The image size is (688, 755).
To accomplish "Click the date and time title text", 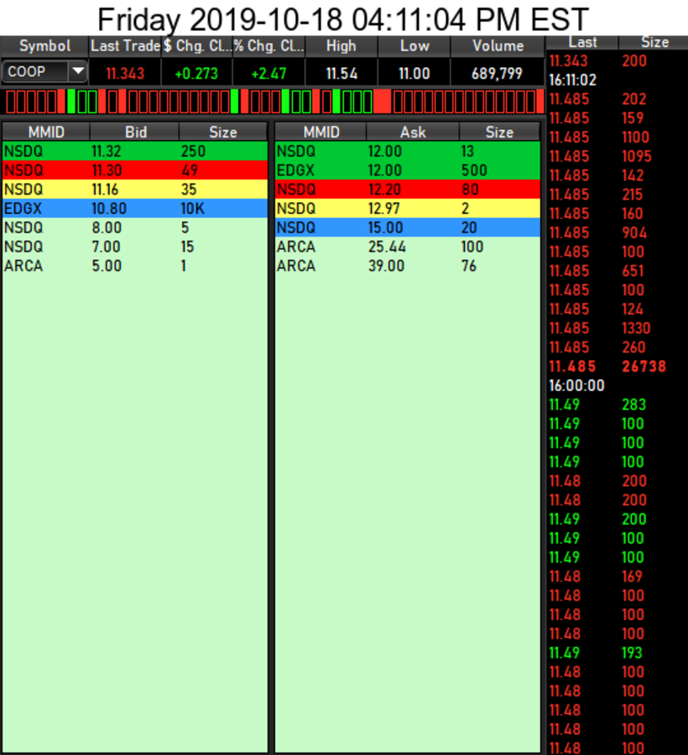I will (343, 19).
